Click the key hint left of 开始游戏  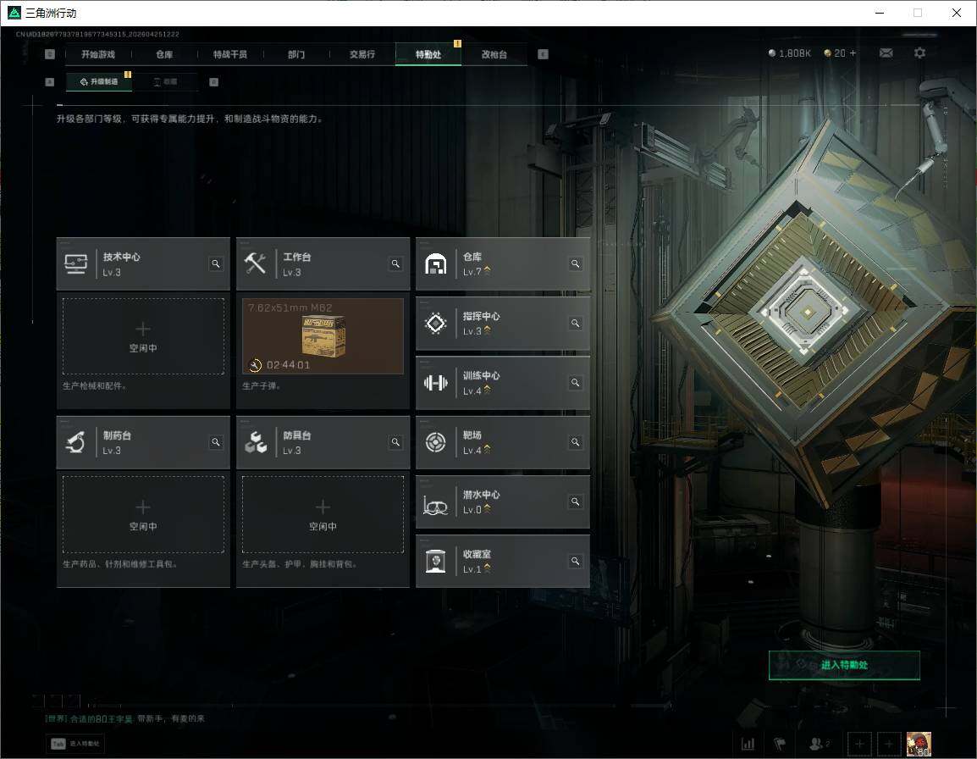[x=50, y=54]
